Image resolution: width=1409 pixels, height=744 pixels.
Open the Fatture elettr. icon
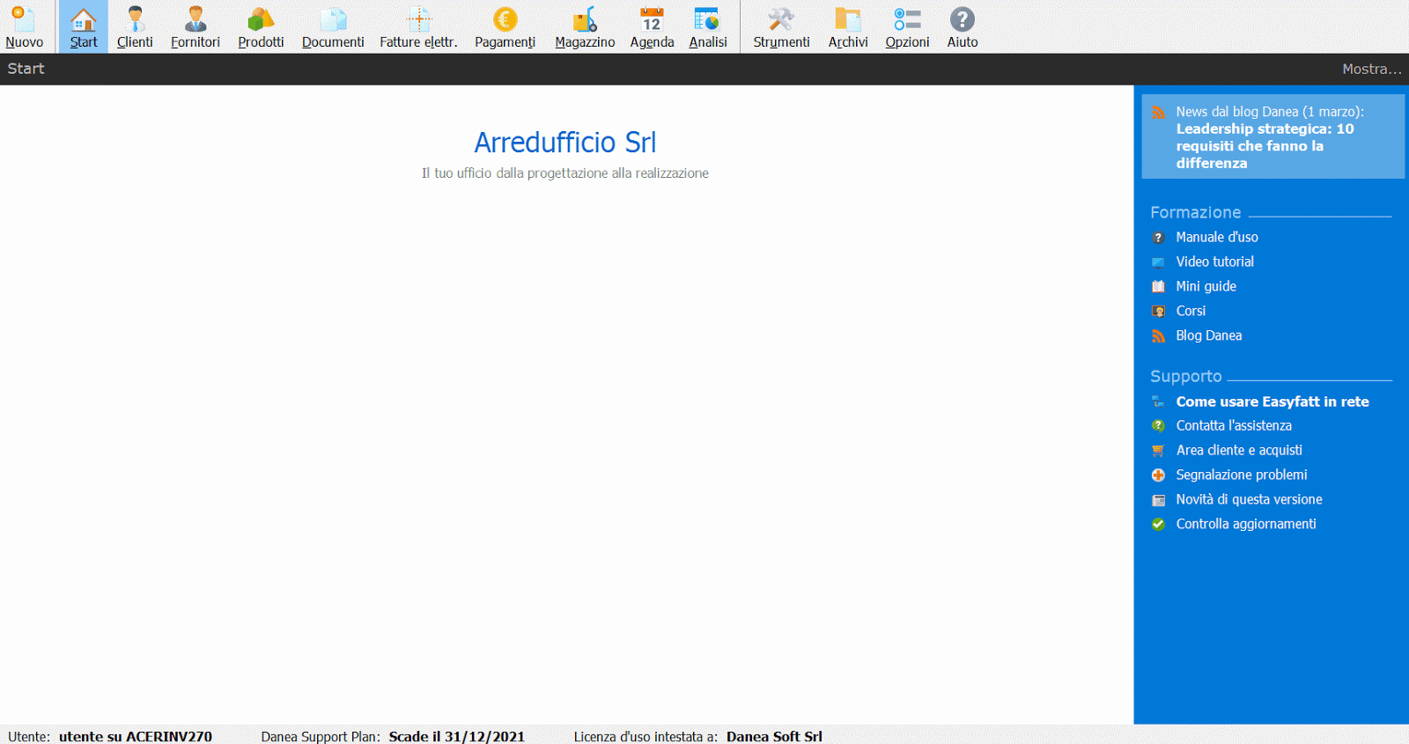pyautogui.click(x=418, y=19)
